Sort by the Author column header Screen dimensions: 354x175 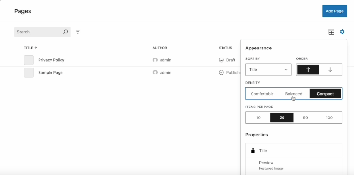pos(160,48)
